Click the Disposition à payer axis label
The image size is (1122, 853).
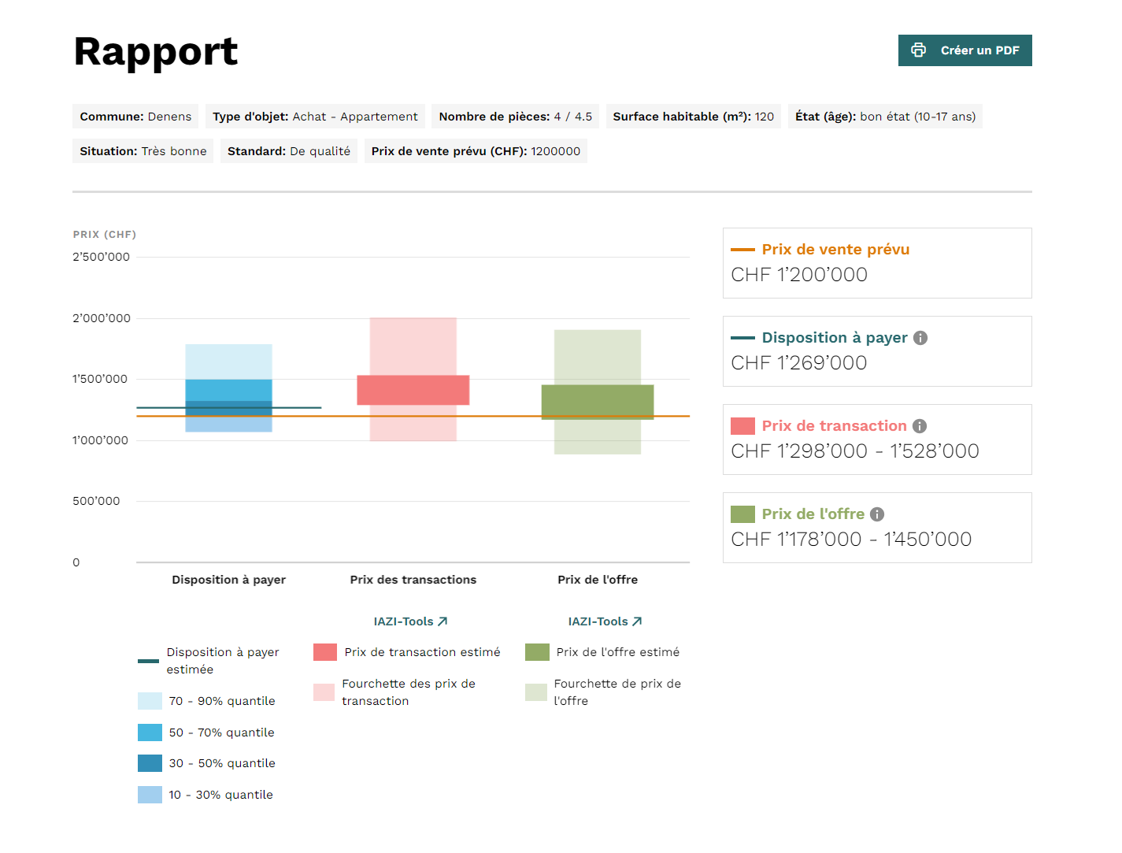coord(228,580)
